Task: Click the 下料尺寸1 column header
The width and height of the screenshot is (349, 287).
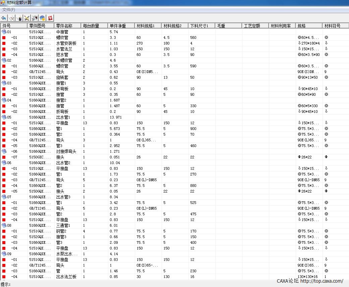Action: [x=201, y=26]
